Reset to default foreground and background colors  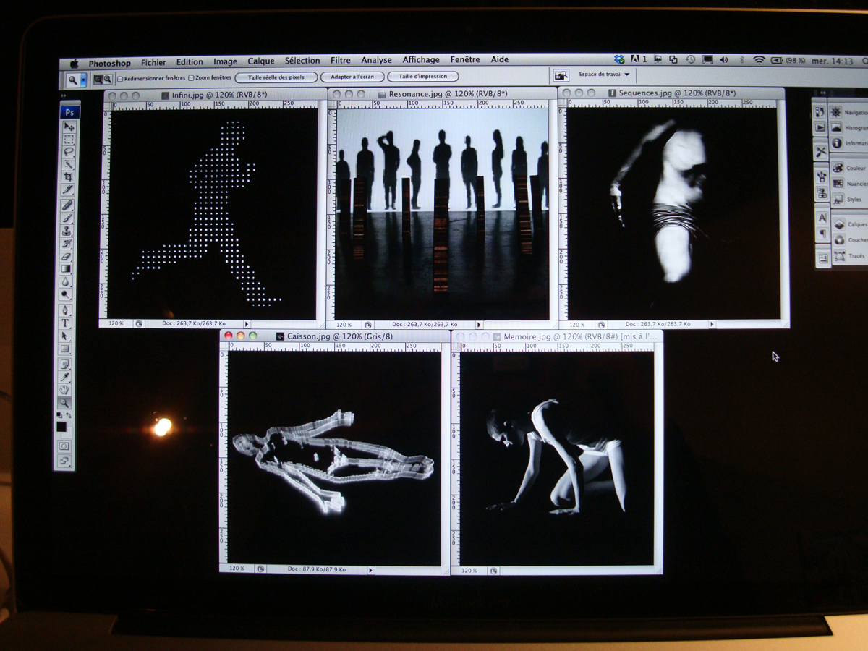click(x=59, y=416)
